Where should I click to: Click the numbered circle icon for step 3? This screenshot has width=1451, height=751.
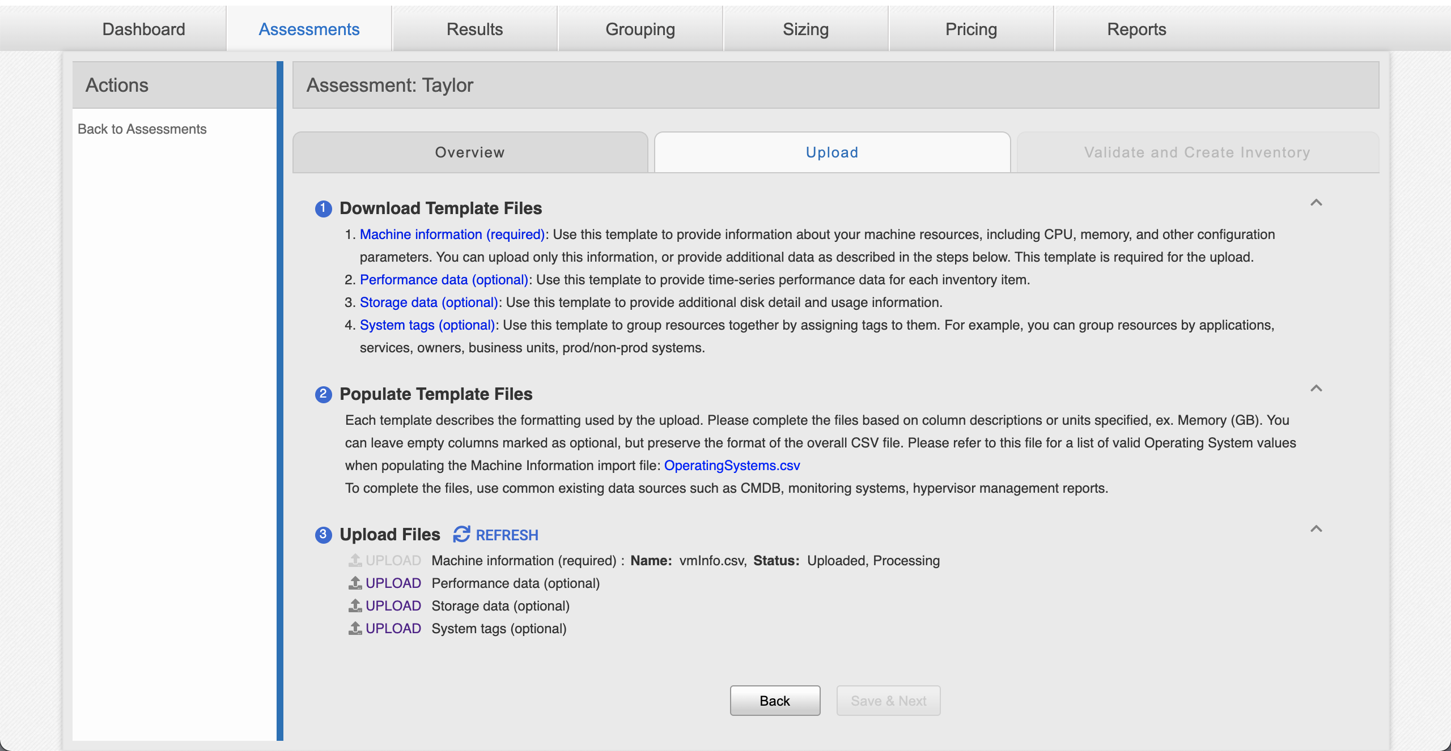(x=323, y=534)
